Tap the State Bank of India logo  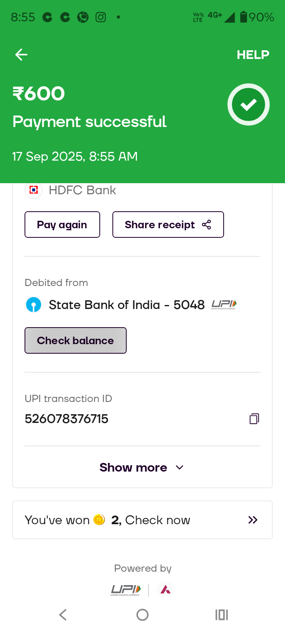pos(34,305)
